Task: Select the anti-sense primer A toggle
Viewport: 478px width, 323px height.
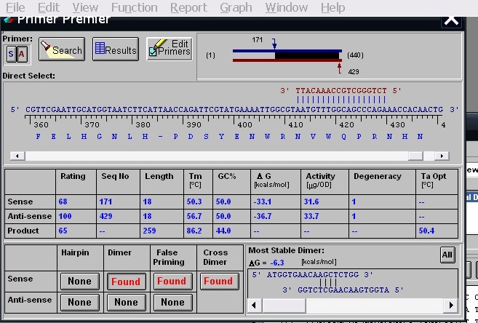Action: [x=22, y=55]
